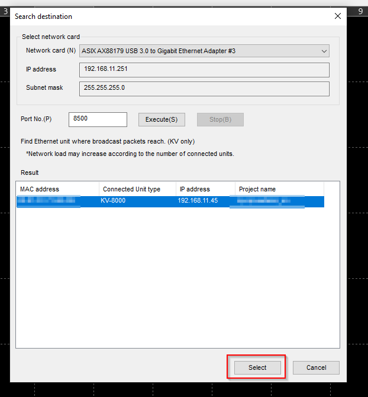Click the MAC address column header
Viewport: 368px width, 397px height.
pos(57,189)
